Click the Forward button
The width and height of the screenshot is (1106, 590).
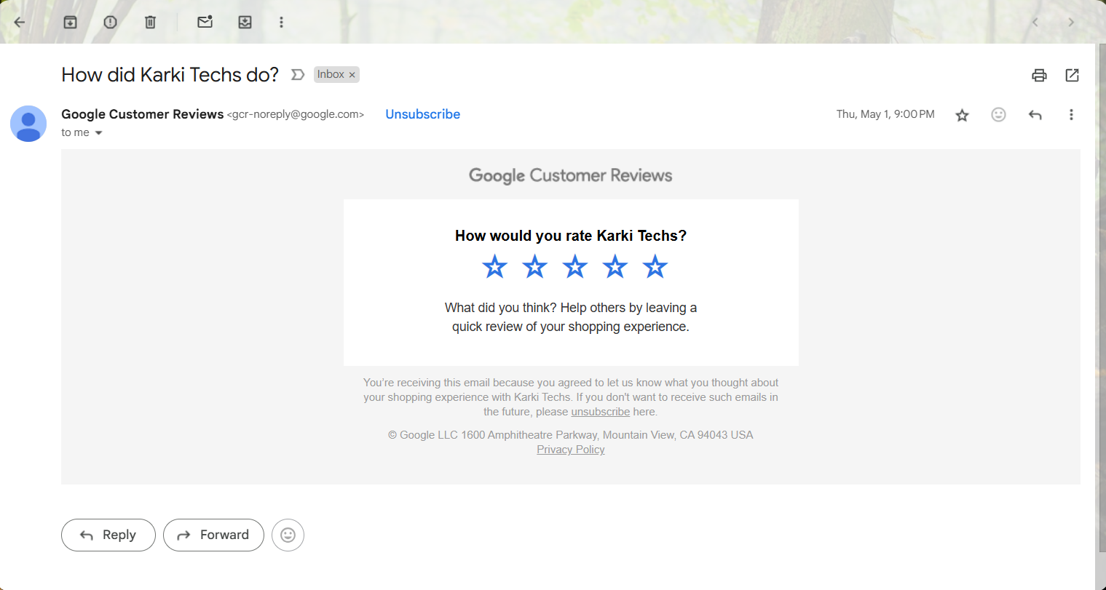point(213,535)
